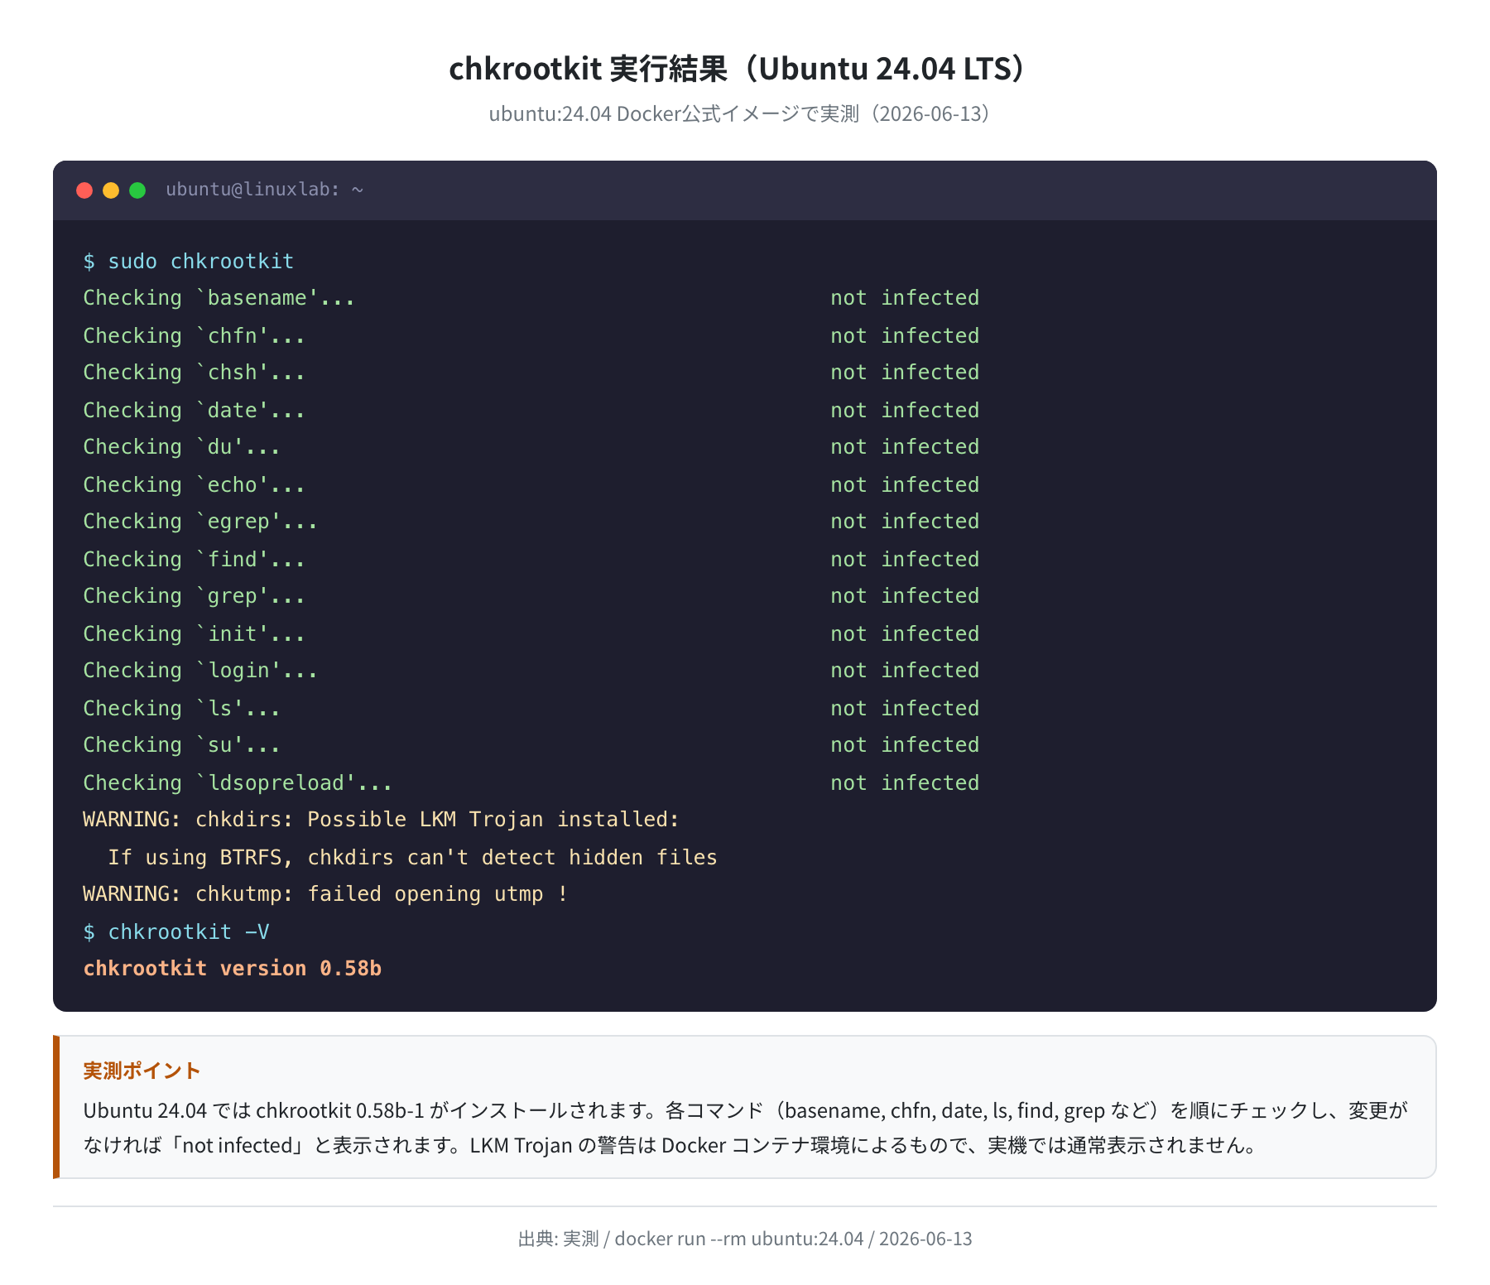
Task: Click the Checking `egrep' line
Action: pyautogui.click(x=200, y=522)
